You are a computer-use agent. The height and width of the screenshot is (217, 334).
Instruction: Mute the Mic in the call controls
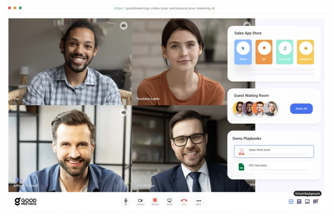click(x=126, y=201)
